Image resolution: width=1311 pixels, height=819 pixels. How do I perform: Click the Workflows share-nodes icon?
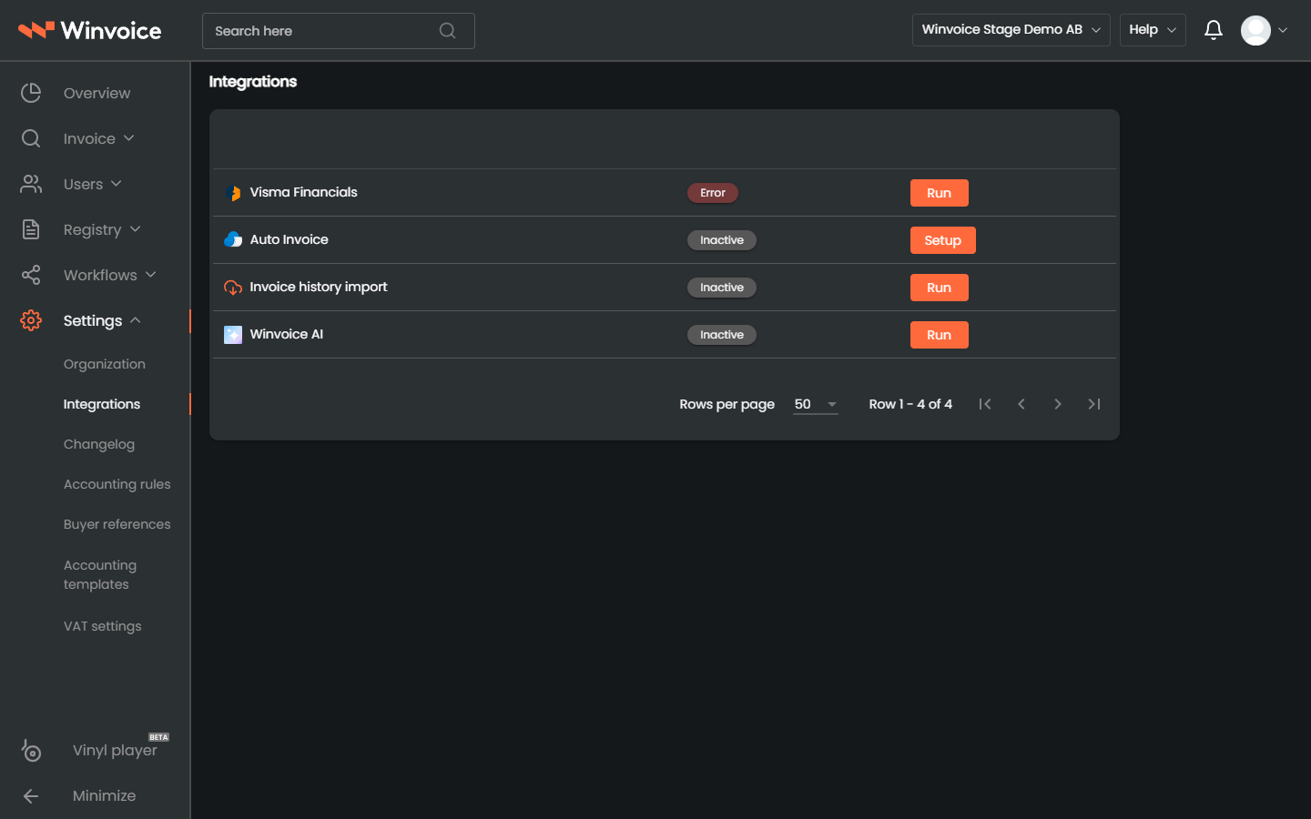(x=31, y=275)
